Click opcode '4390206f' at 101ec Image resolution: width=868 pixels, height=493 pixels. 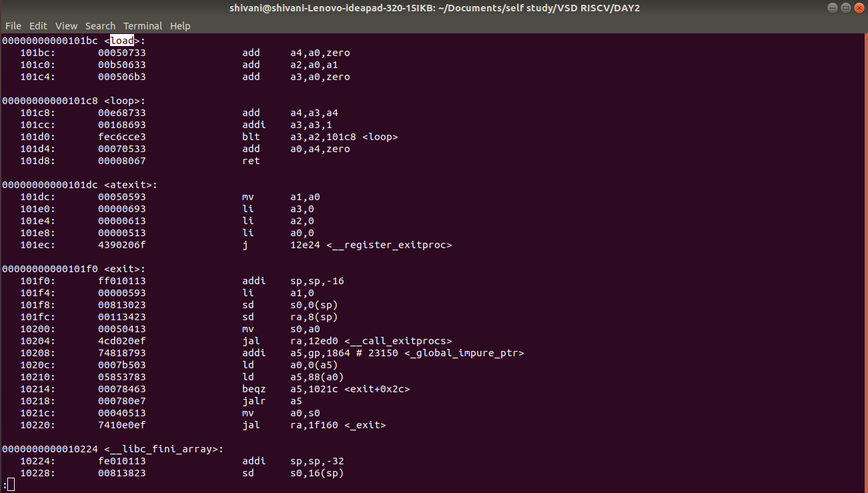coord(122,245)
